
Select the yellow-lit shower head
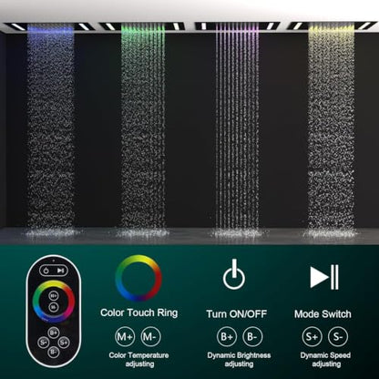[x=332, y=26]
